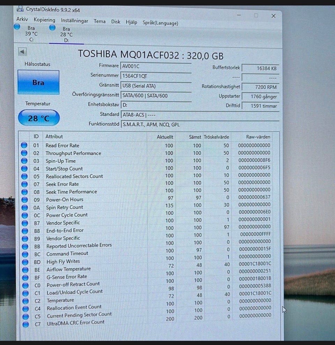Click the Gränssnitt field USB (Serial ATA)

(156, 86)
